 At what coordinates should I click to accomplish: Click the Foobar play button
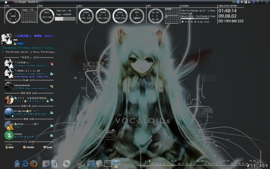click(186, 22)
